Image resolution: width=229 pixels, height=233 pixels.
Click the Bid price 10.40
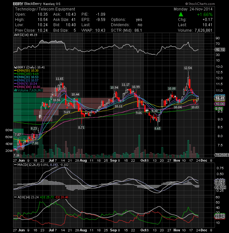point(71,25)
